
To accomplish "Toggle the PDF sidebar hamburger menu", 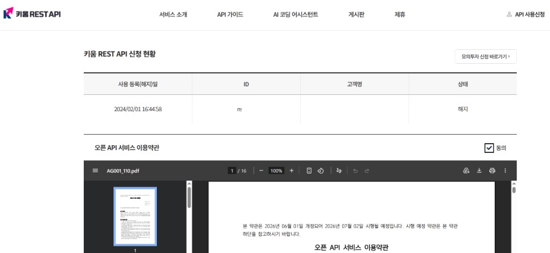I will (x=95, y=170).
